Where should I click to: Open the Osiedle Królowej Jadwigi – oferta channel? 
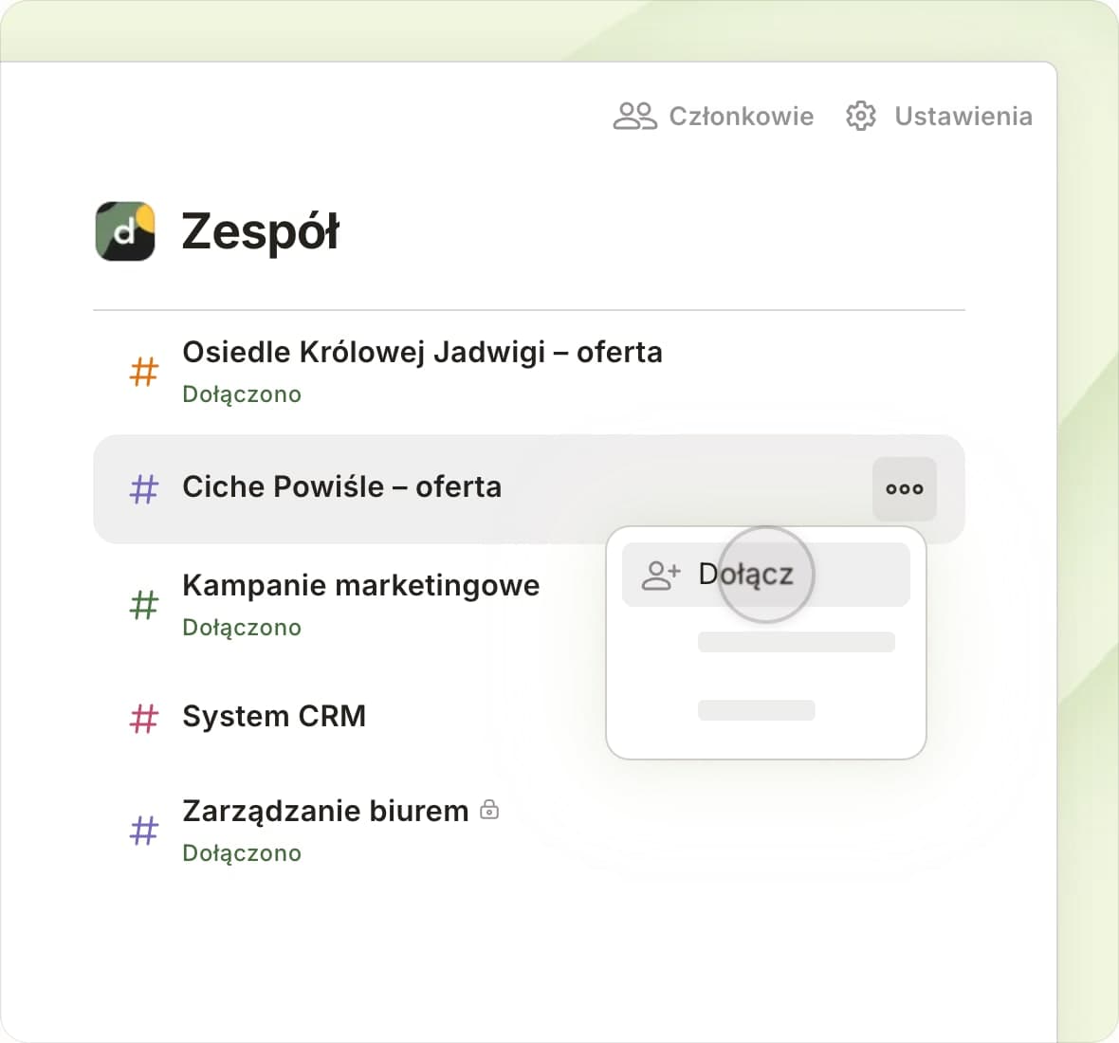(x=422, y=353)
